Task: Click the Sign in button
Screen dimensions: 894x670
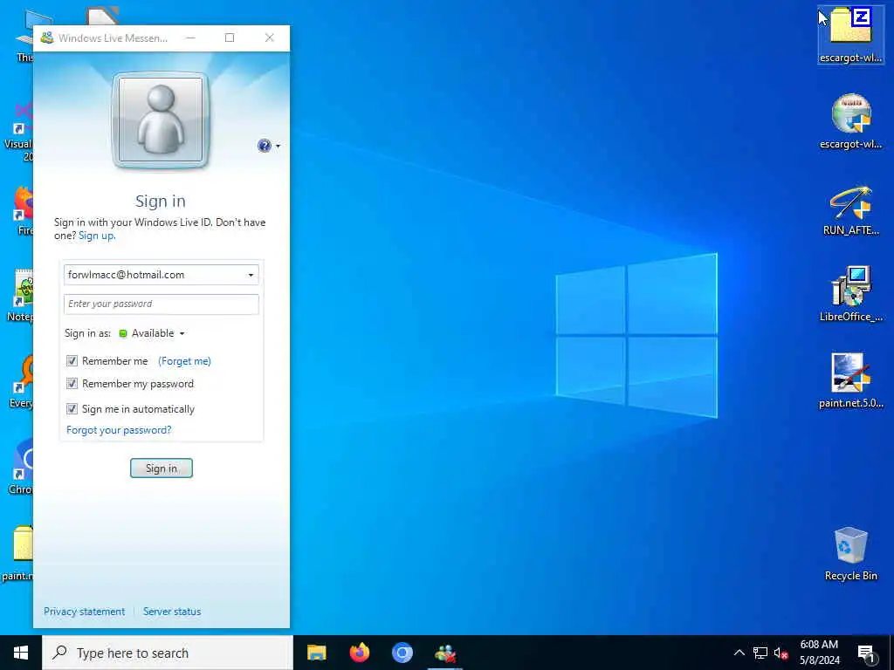Action: pyautogui.click(x=162, y=468)
